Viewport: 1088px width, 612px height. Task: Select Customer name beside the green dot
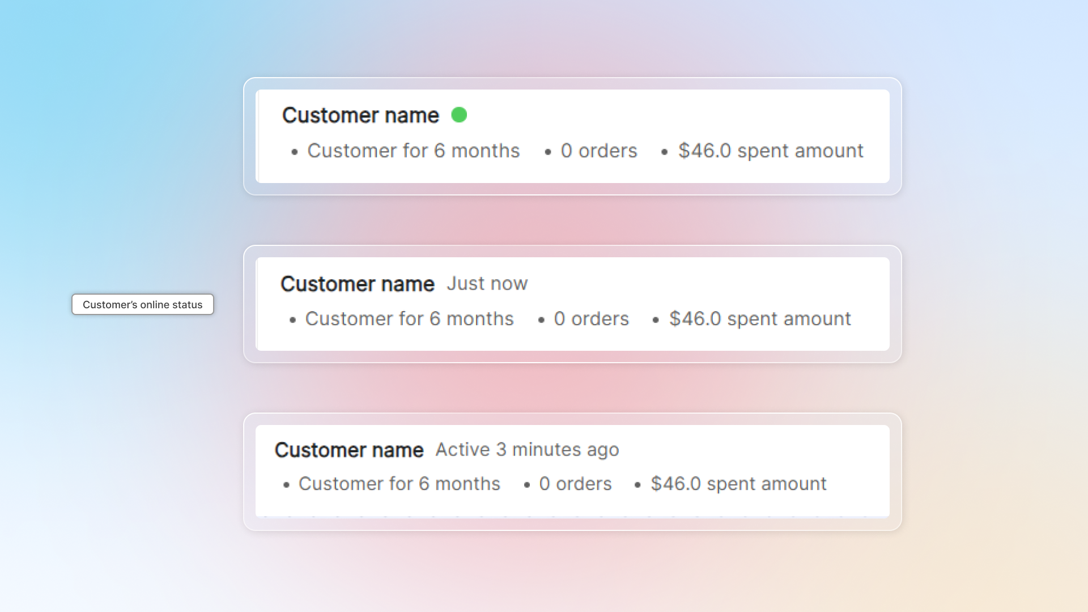coord(360,116)
